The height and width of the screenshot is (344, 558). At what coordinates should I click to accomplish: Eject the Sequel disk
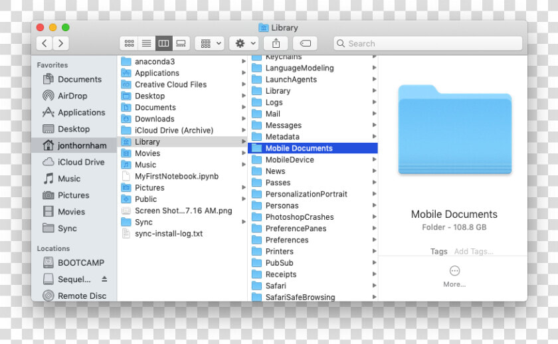click(104, 279)
